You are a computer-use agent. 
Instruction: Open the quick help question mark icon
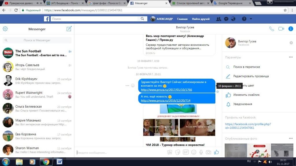(x=244, y=19)
